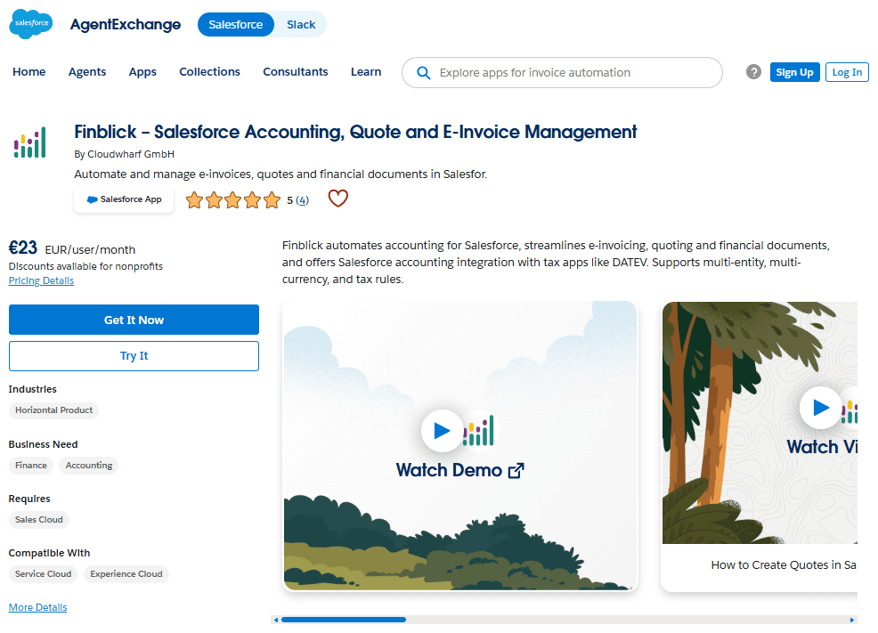Viewport: 878px width, 633px height.
Task: Click the carousel right scroll arrow
Action: click(x=852, y=620)
